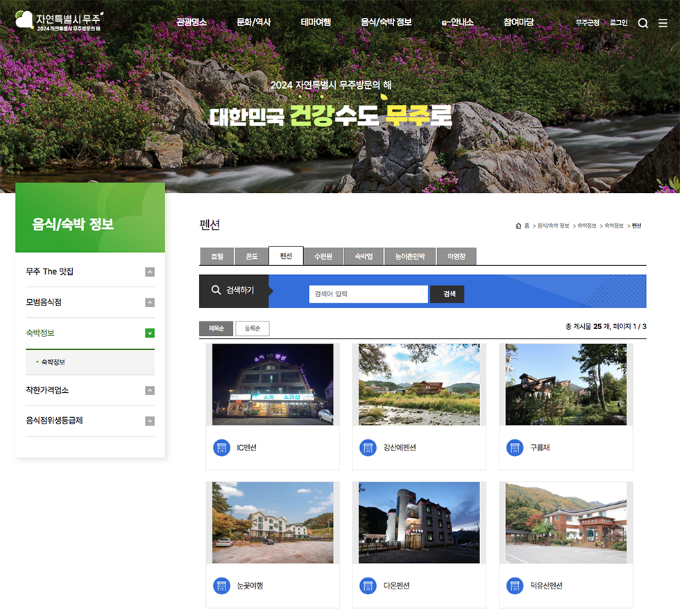Click the building icon beside 눈꽃여행
Viewport: 680px width, 615px height.
pos(221,586)
